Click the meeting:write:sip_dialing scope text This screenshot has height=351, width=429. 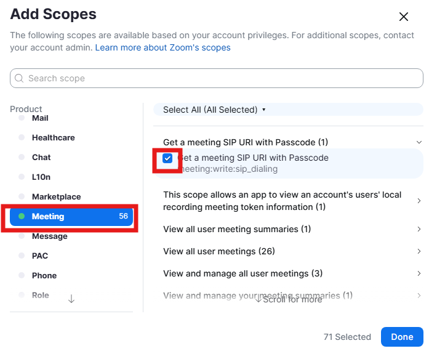(x=229, y=169)
